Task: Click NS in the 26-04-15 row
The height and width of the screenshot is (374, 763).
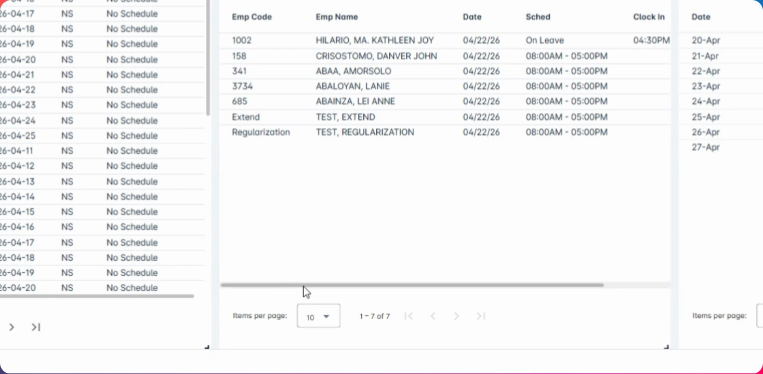Action: (67, 211)
